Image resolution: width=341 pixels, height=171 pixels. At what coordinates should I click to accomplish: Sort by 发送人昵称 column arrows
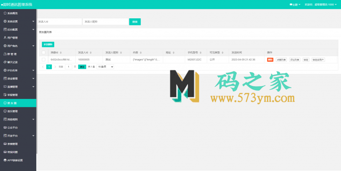pyautogui.click(x=121, y=53)
